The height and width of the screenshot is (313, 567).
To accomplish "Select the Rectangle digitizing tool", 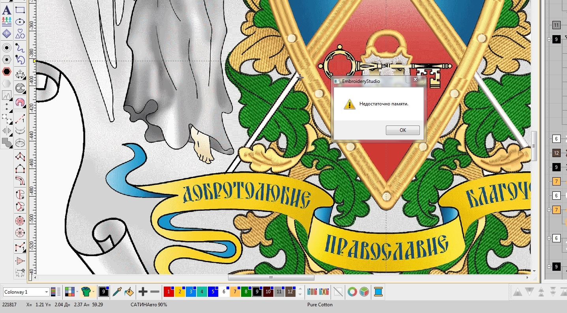I will (x=20, y=10).
